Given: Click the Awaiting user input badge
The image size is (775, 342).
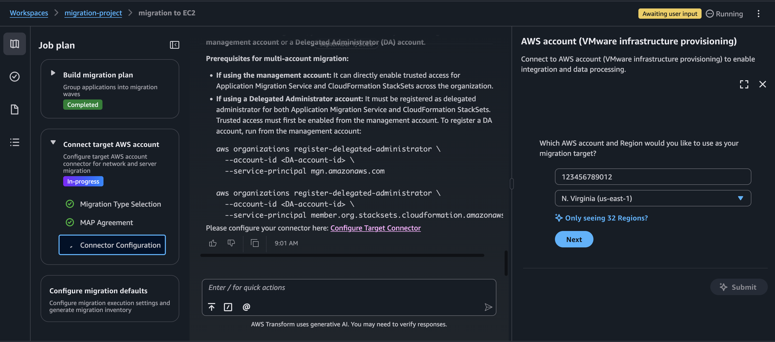Looking at the screenshot, I should point(670,14).
